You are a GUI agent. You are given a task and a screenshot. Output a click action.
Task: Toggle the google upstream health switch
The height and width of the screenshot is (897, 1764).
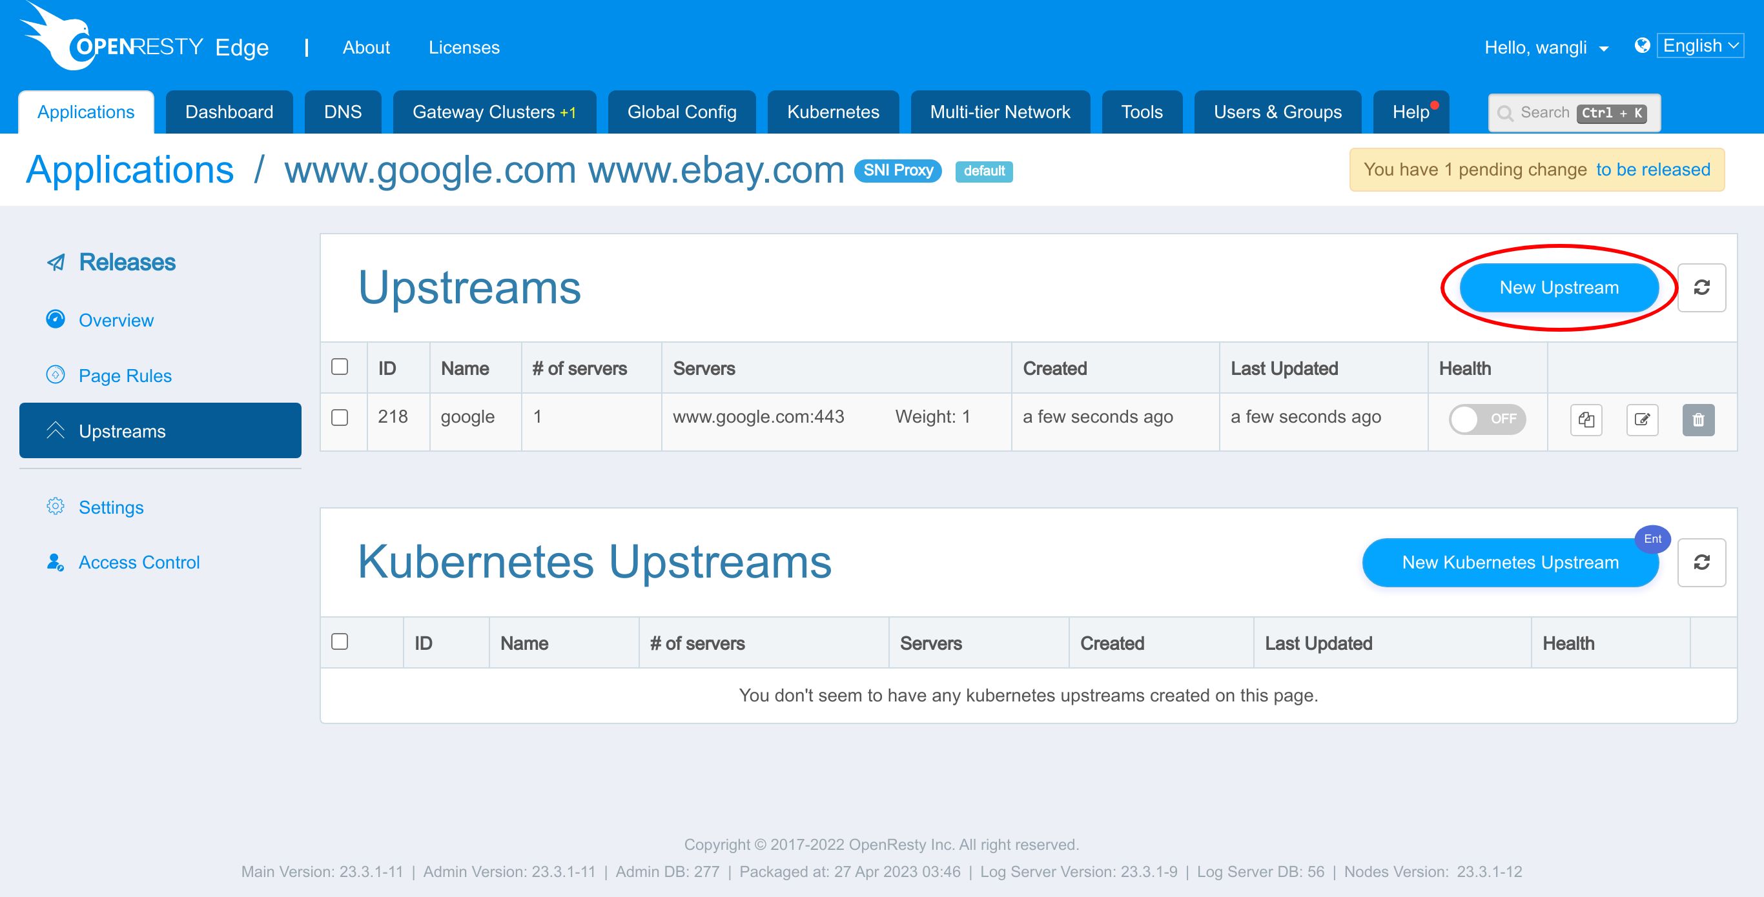tap(1486, 419)
